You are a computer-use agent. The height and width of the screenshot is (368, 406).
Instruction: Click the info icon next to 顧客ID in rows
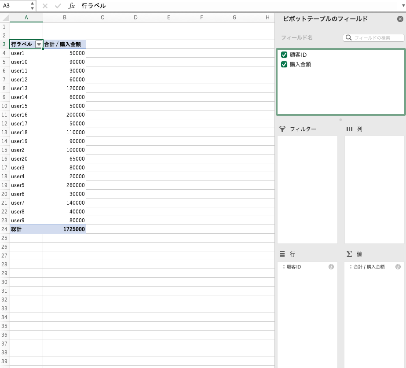pyautogui.click(x=331, y=267)
